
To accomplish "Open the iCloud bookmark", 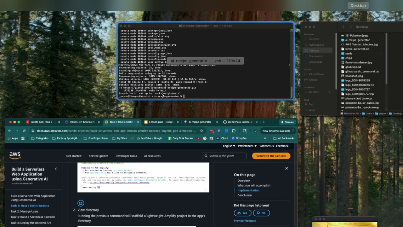I will (x=222, y=138).
